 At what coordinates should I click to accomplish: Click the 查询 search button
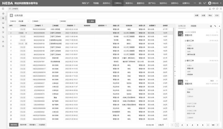tap(91, 21)
